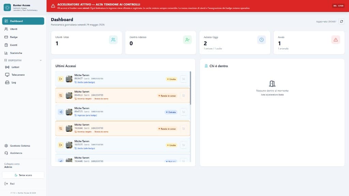This screenshot has height=196, width=349.
Task: Click 'Aggiornato' timestamp text
Action: [326, 22]
